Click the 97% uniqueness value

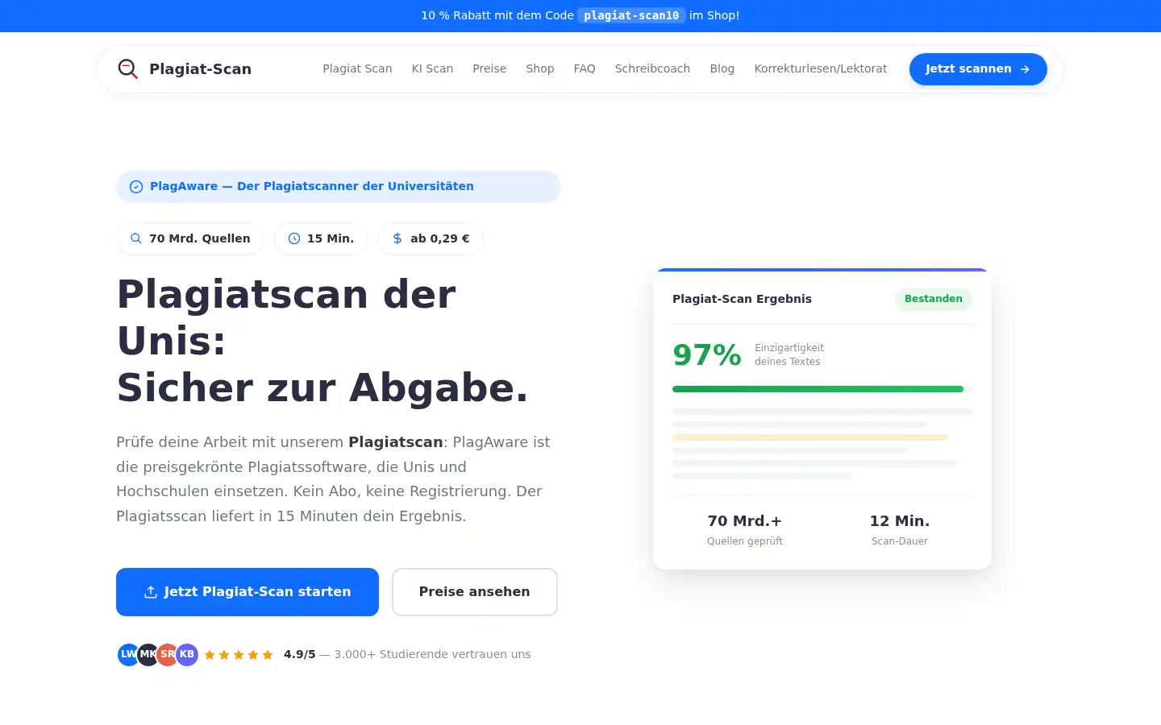[707, 354]
